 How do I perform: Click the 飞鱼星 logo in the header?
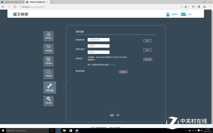click(x=21, y=14)
